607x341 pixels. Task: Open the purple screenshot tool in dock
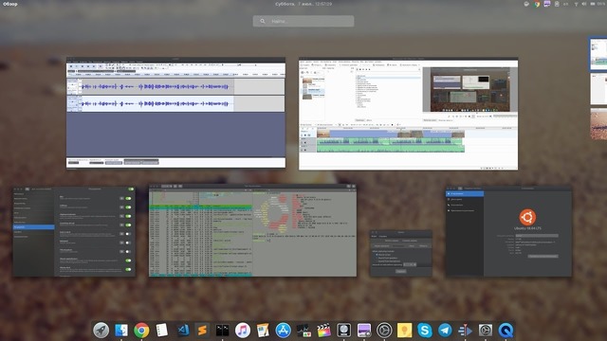coord(364,331)
